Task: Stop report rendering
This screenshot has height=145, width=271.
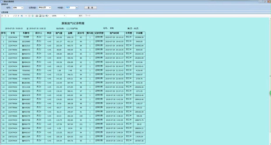Action: [x=29, y=16]
